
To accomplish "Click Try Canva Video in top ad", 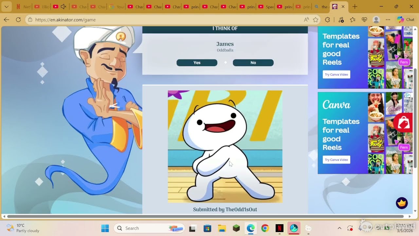I will (x=336, y=74).
